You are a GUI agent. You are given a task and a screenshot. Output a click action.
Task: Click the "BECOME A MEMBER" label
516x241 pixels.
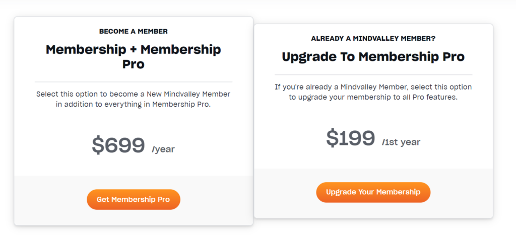tap(133, 31)
